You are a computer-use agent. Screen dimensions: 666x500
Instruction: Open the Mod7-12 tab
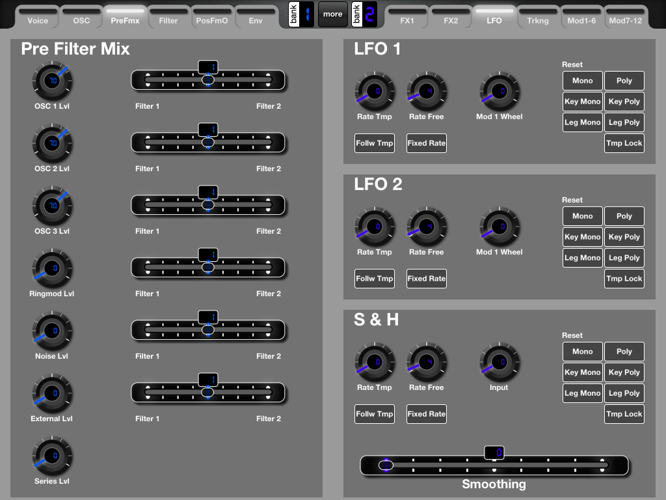tap(626, 18)
